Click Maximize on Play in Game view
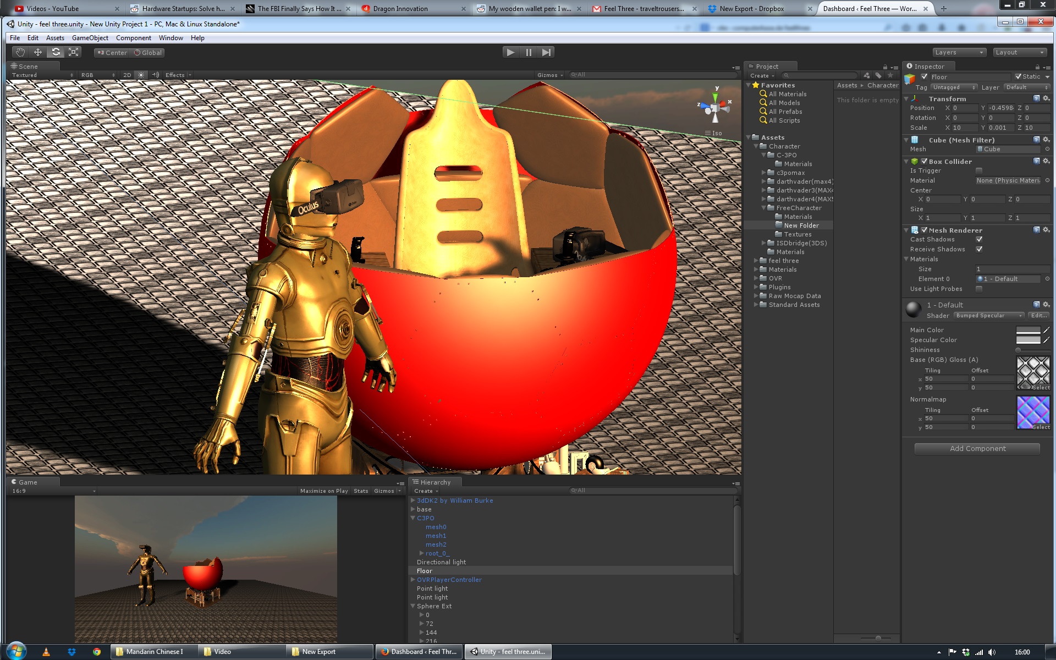The width and height of the screenshot is (1056, 660). coord(324,491)
